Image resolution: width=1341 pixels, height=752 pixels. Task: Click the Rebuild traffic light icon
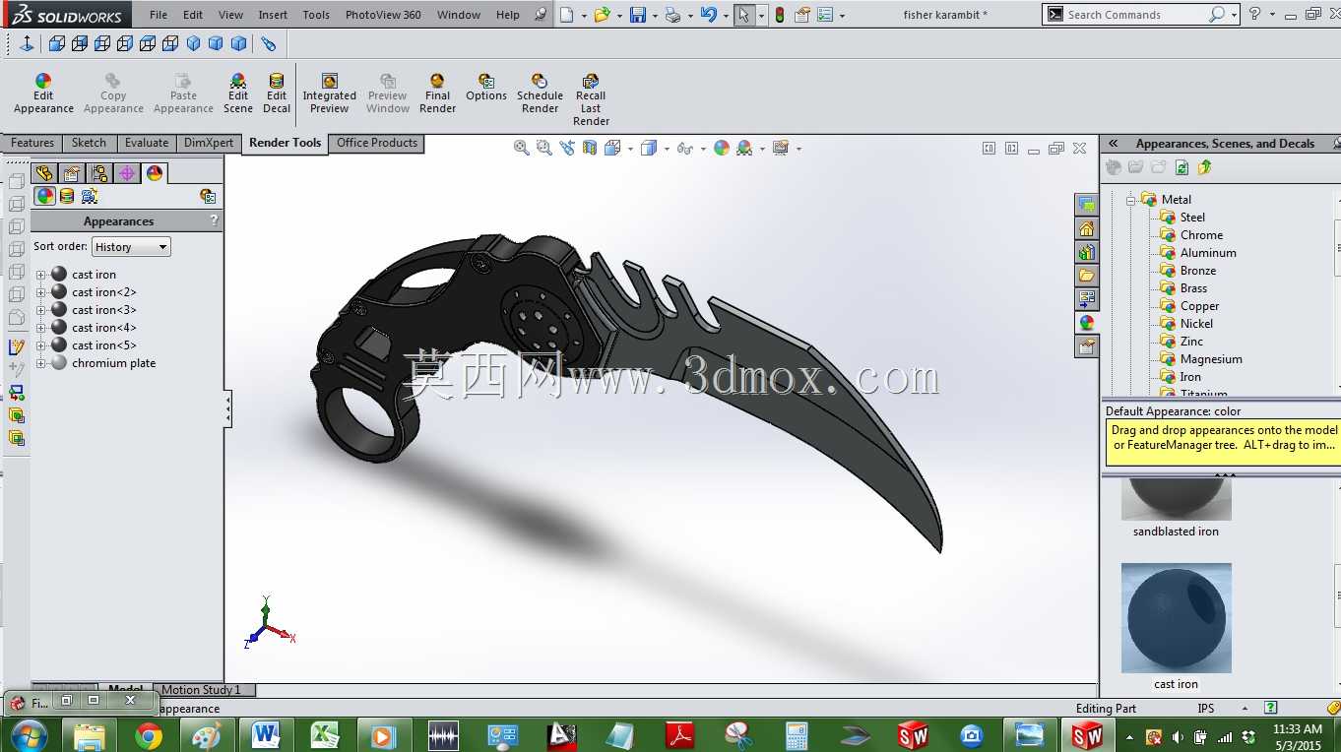(x=780, y=15)
